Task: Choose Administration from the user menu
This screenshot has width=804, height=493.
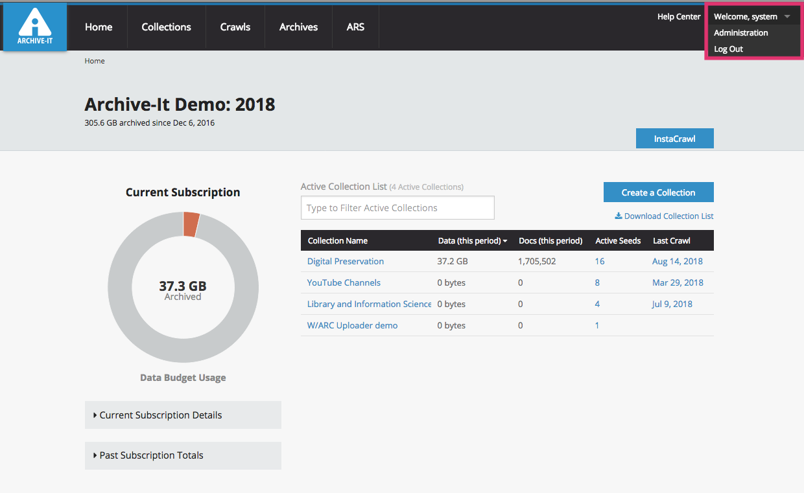Action: click(x=740, y=33)
